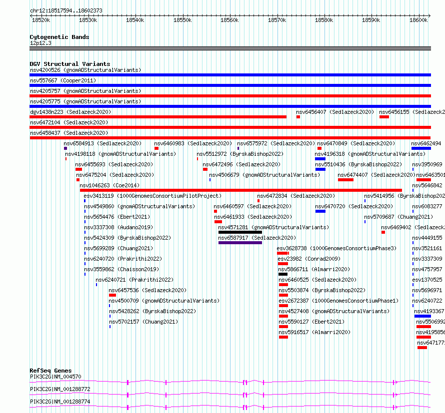Open nsv5699289 (Chuang2021) variant
The height and width of the screenshot is (413, 445).
point(118,248)
